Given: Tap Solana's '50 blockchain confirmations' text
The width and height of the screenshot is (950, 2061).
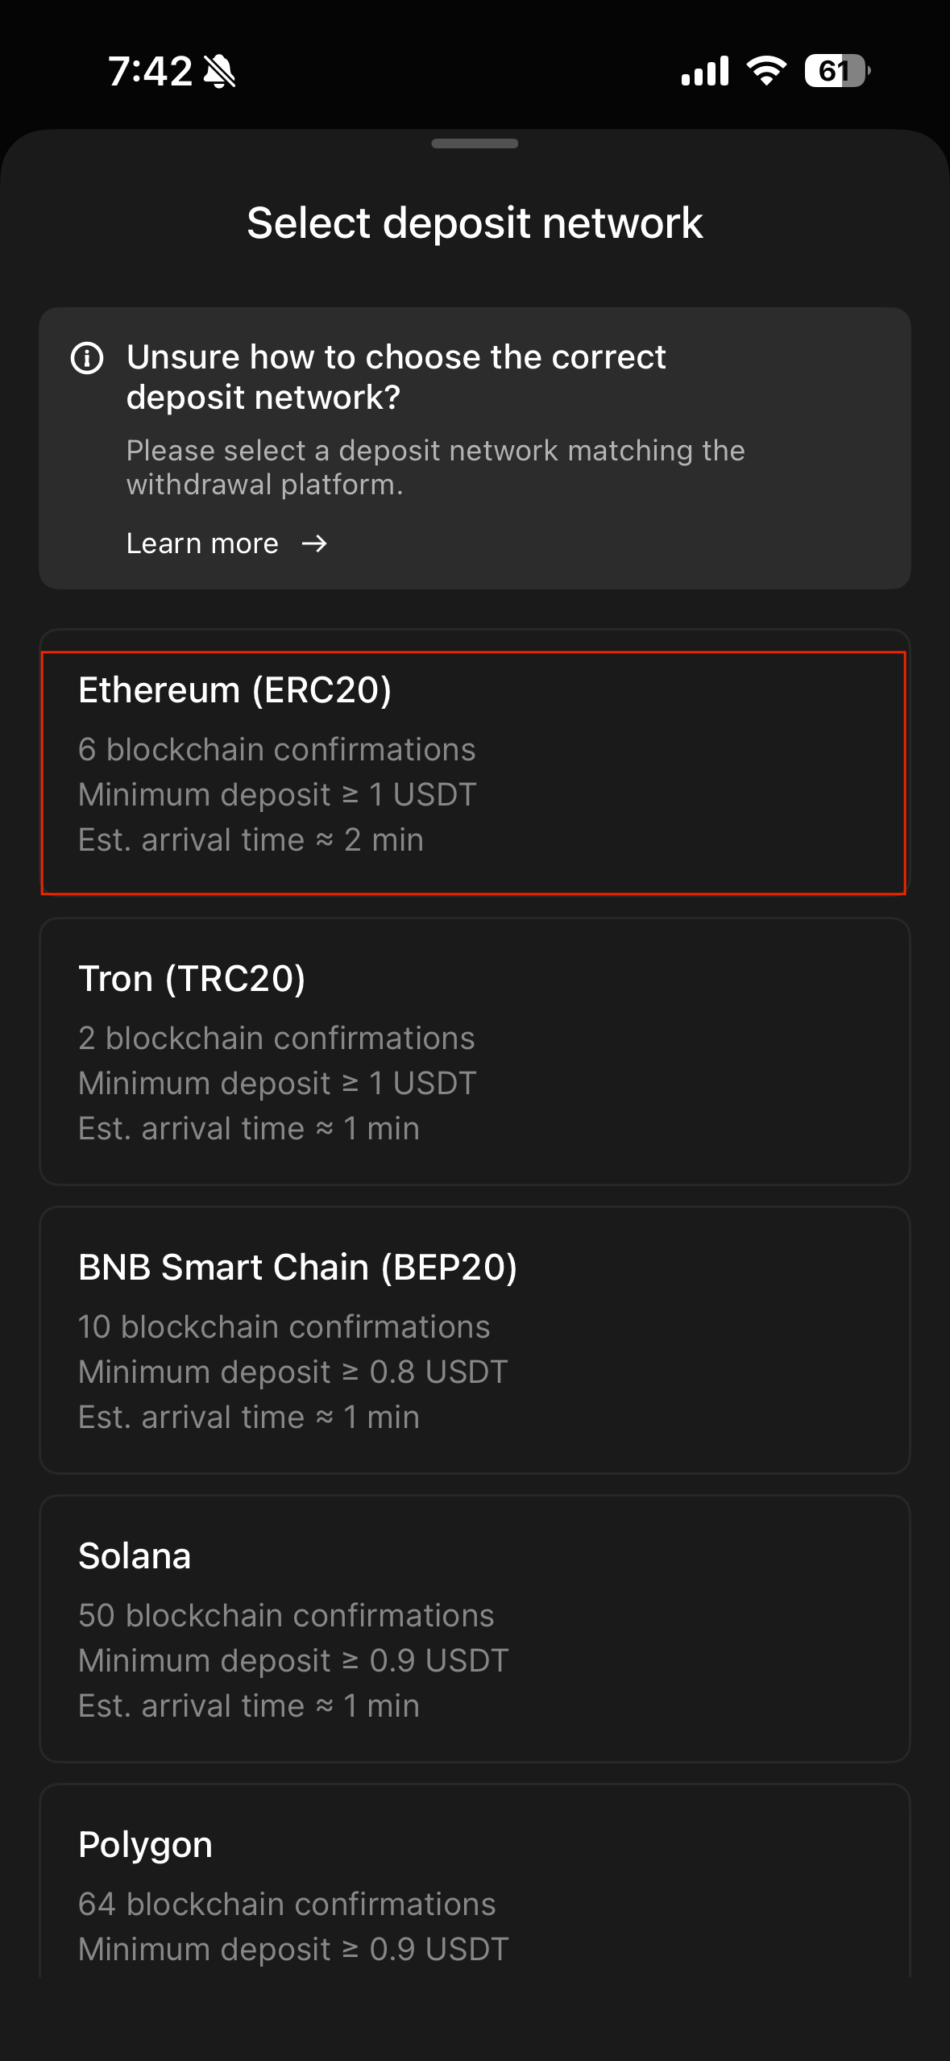Looking at the screenshot, I should 286,1616.
